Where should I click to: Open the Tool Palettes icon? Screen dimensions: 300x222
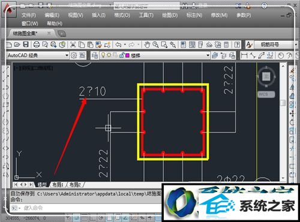200,44
